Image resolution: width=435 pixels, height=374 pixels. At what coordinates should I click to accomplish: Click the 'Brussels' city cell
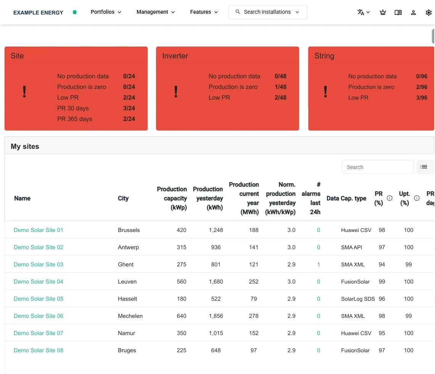point(129,230)
